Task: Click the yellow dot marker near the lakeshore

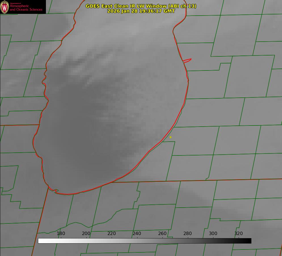Action: click(x=170, y=137)
